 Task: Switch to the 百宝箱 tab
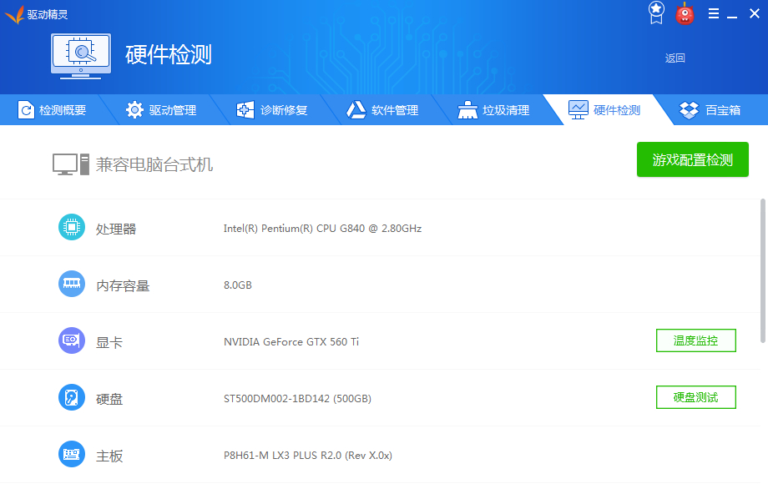(711, 110)
